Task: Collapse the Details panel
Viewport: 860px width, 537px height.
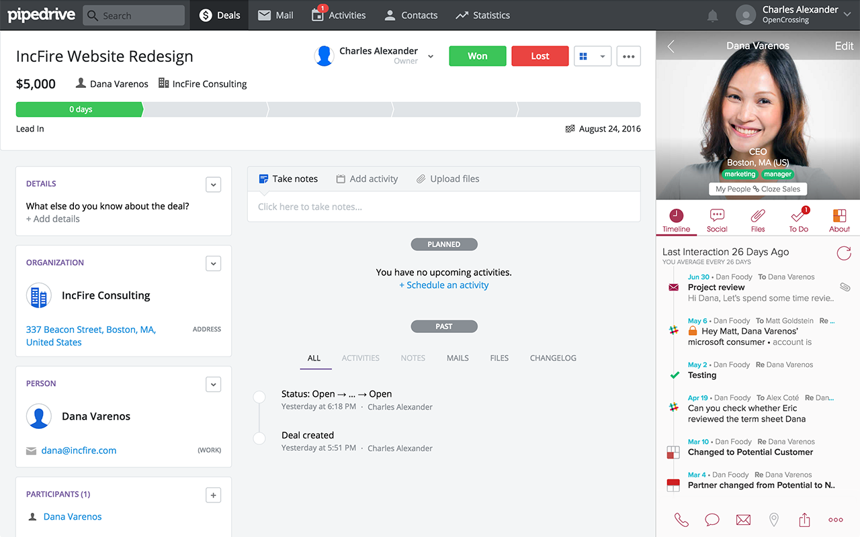Action: click(213, 185)
